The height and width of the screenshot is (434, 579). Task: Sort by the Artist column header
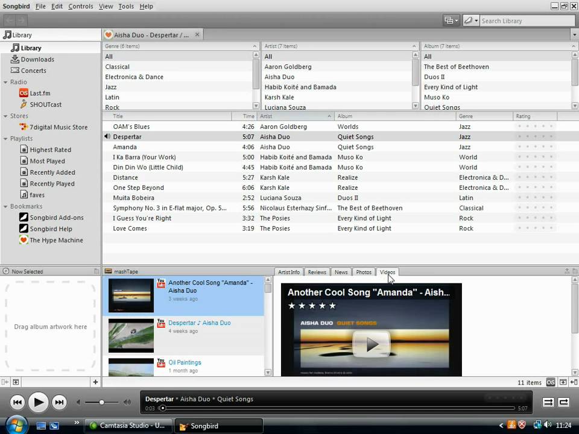[296, 116]
